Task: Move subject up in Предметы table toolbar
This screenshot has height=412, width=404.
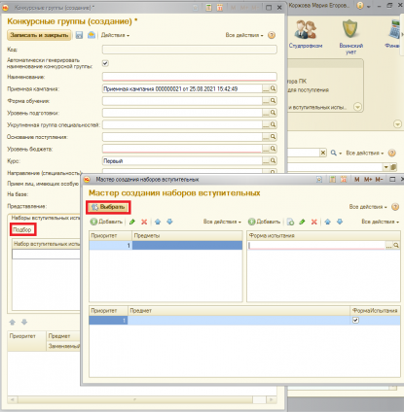Action: coord(158,222)
